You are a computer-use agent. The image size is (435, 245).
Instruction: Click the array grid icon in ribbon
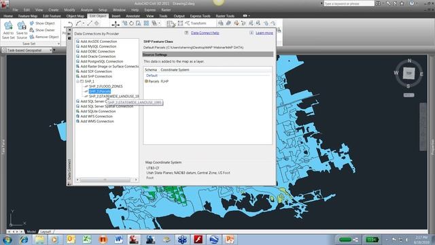point(146,24)
